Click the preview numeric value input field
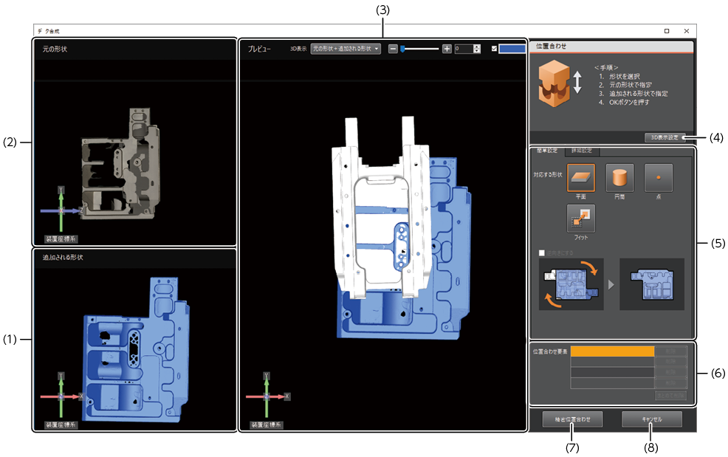This screenshot has width=728, height=457. click(464, 49)
